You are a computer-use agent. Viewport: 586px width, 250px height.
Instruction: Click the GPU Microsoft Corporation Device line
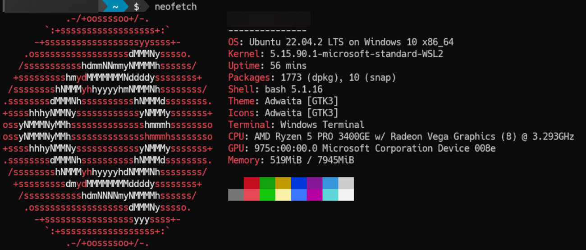(x=362, y=148)
